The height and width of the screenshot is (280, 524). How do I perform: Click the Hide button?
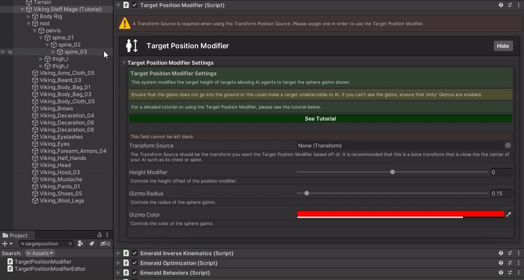click(x=502, y=46)
